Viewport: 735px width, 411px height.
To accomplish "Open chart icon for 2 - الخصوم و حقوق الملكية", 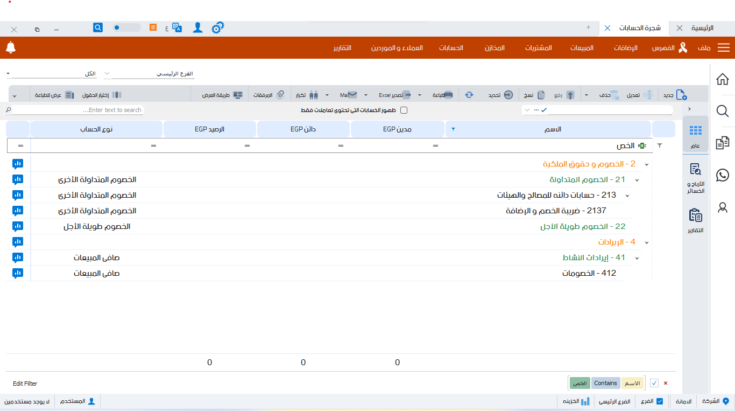I will tap(18, 164).
